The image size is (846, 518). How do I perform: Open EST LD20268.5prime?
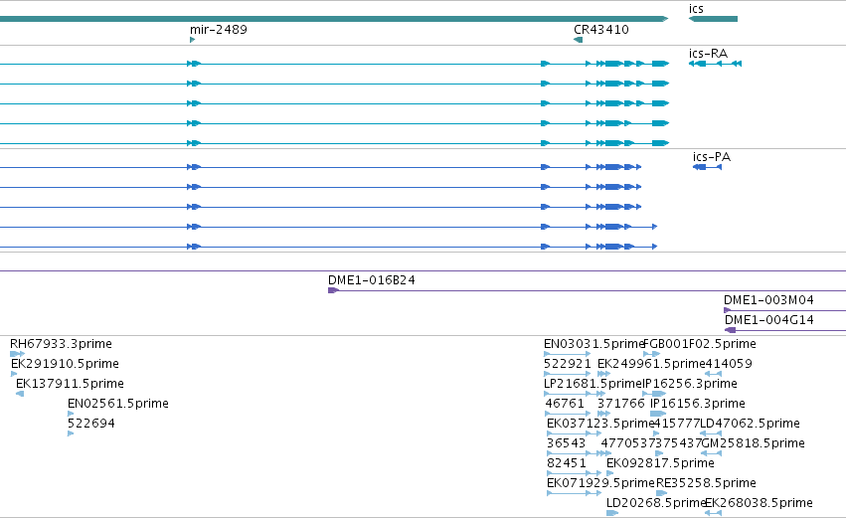pos(656,503)
